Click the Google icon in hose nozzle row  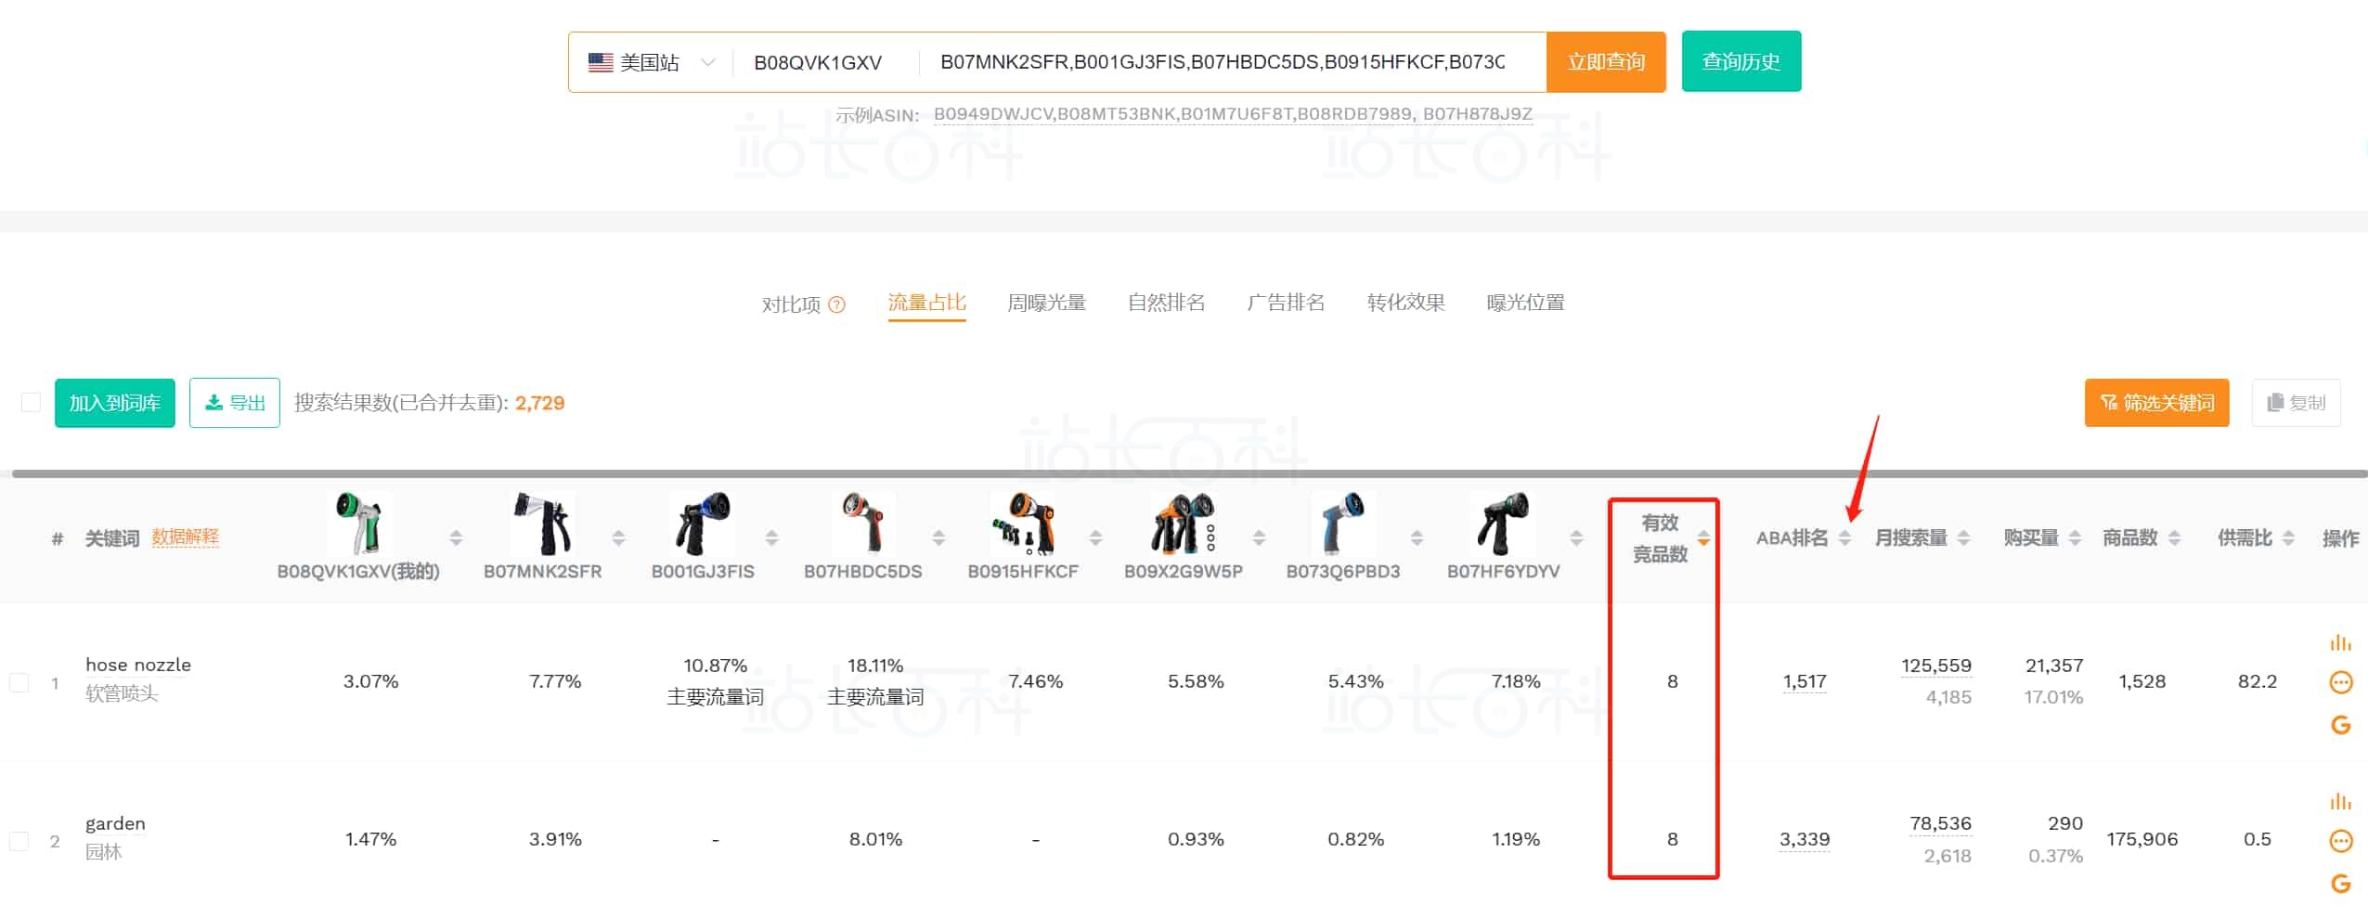coord(2340,725)
